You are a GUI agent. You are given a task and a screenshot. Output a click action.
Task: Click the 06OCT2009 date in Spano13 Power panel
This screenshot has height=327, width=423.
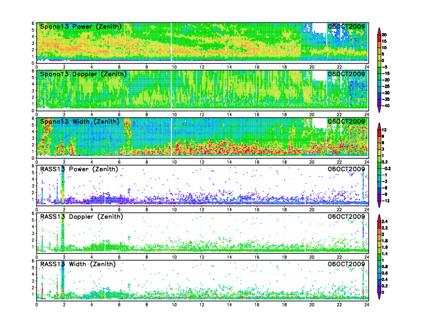(x=347, y=26)
